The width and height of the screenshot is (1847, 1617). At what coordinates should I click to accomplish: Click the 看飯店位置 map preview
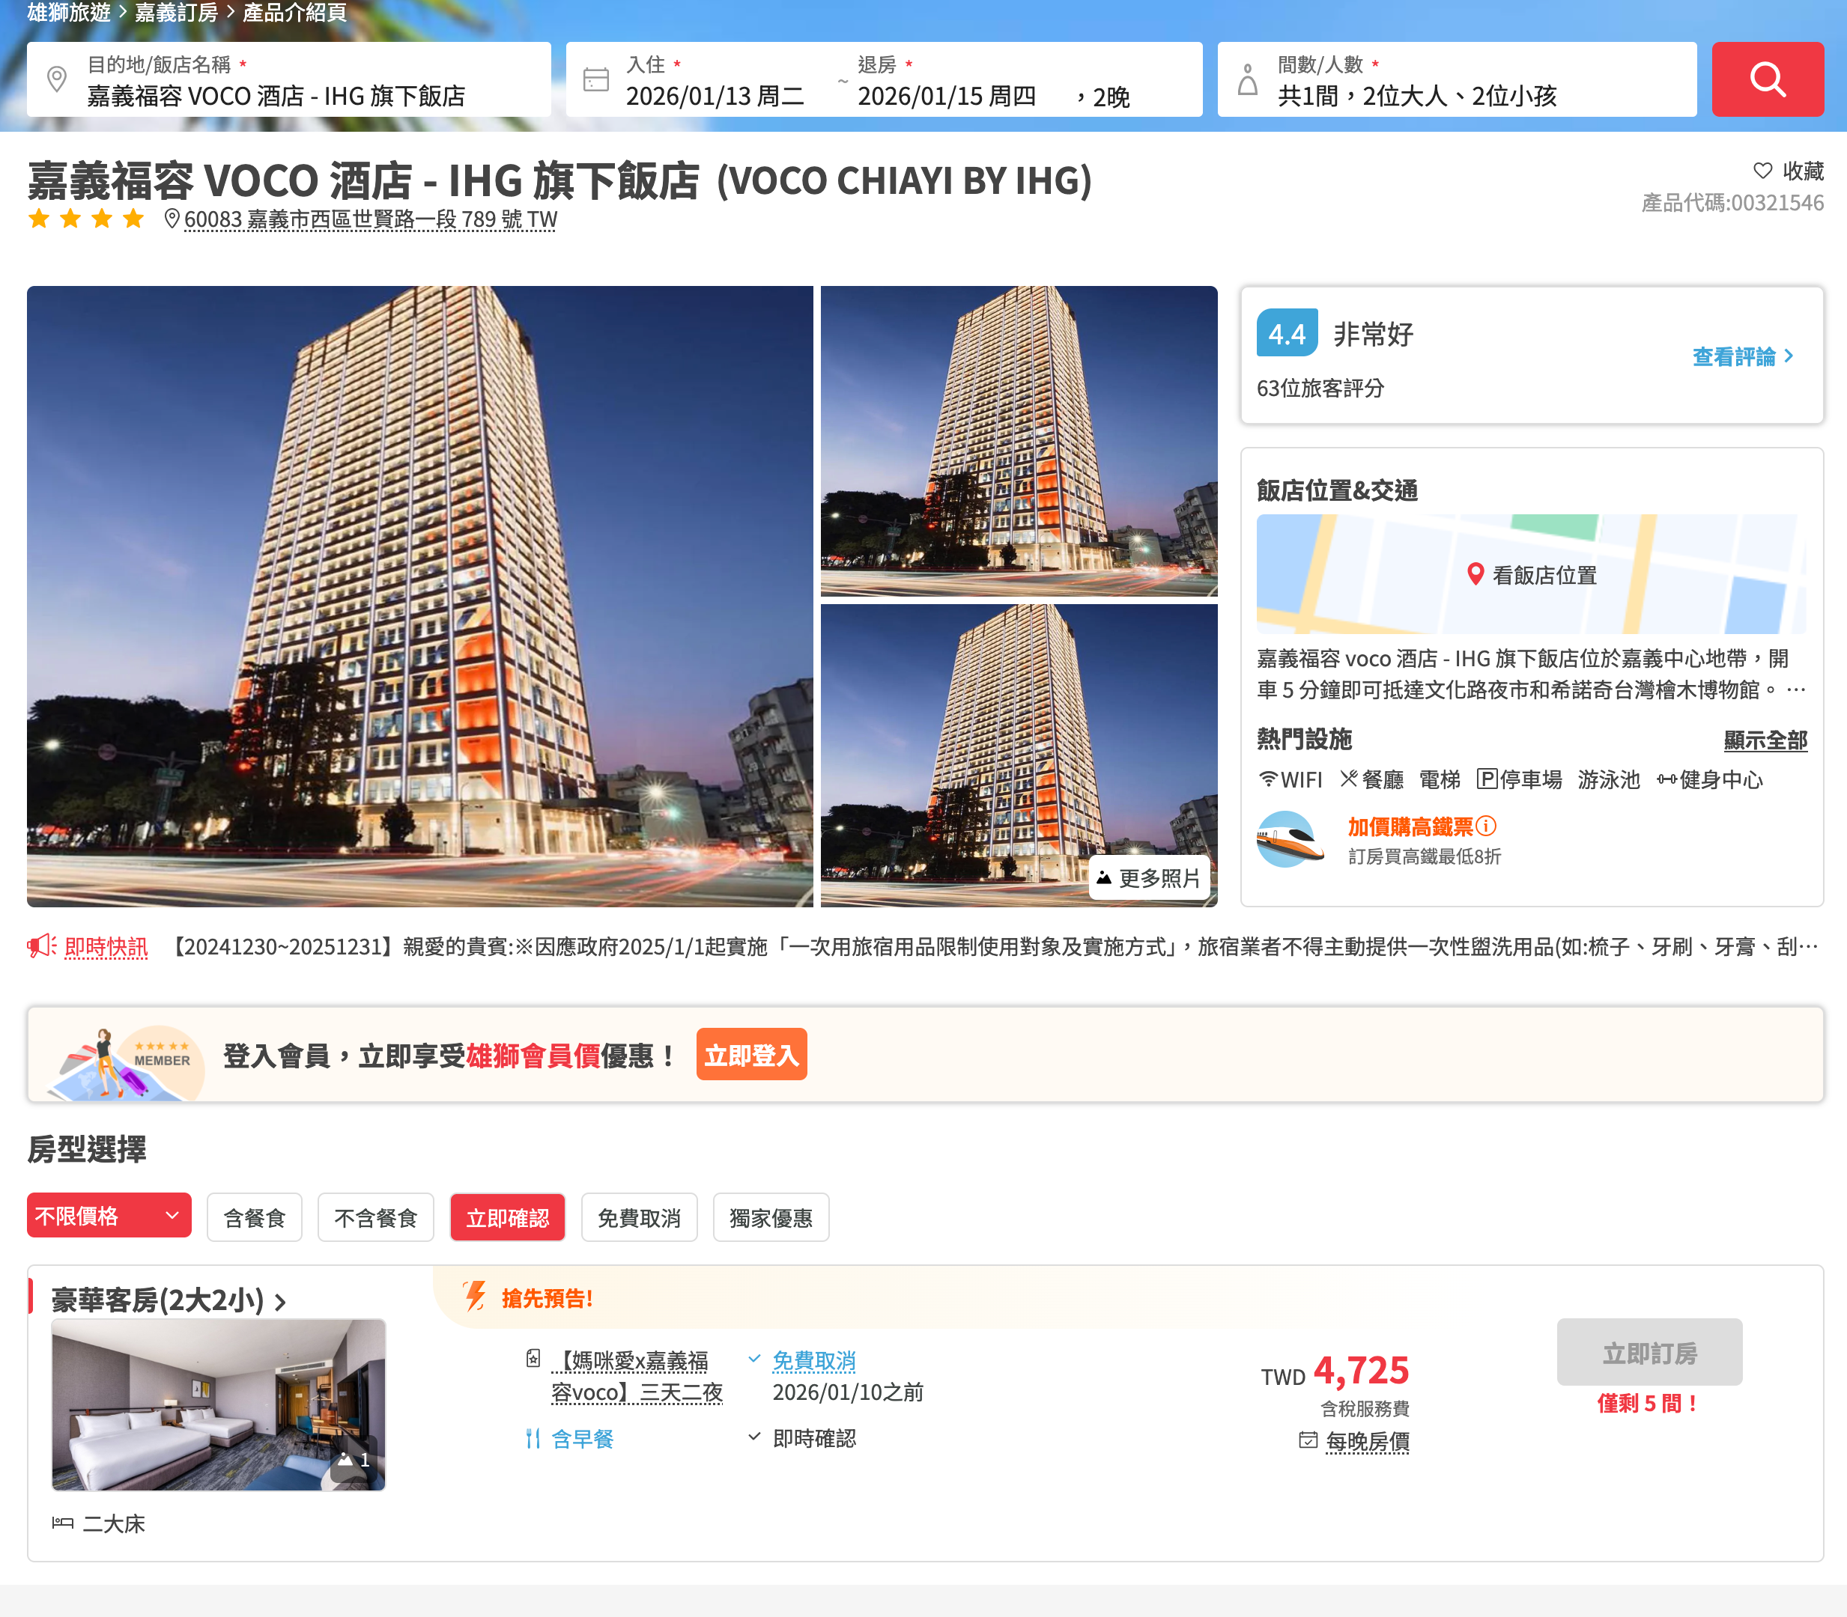coord(1531,574)
